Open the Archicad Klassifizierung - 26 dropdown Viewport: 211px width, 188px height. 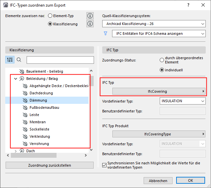click(153, 24)
